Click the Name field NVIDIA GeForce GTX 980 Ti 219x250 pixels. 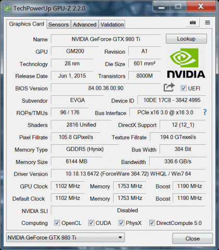[x=106, y=39]
